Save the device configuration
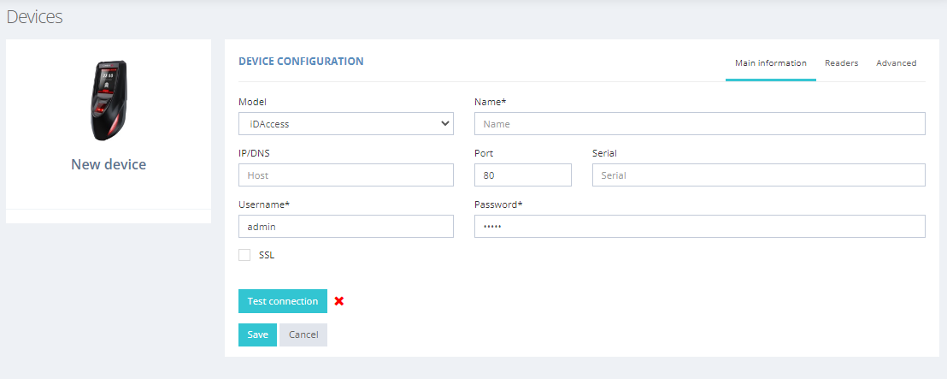947x379 pixels. pyautogui.click(x=257, y=335)
